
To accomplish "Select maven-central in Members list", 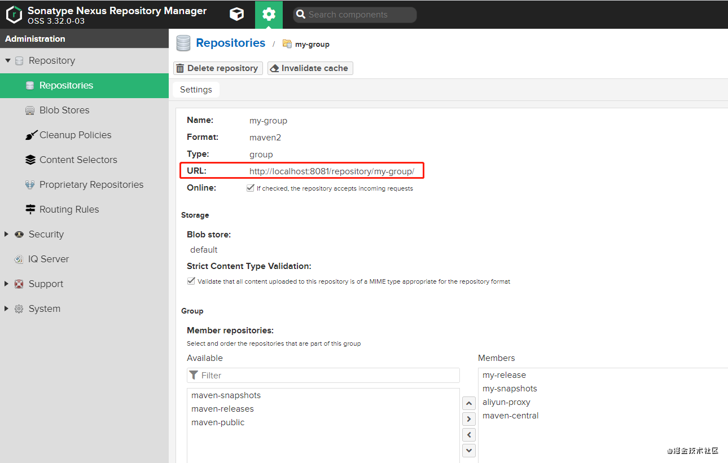I will (x=603, y=416).
